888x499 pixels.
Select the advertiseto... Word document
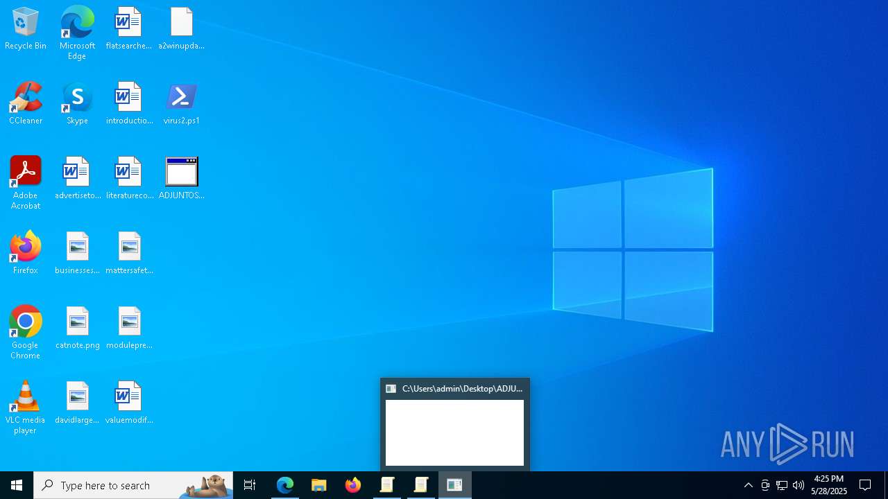pos(77,178)
